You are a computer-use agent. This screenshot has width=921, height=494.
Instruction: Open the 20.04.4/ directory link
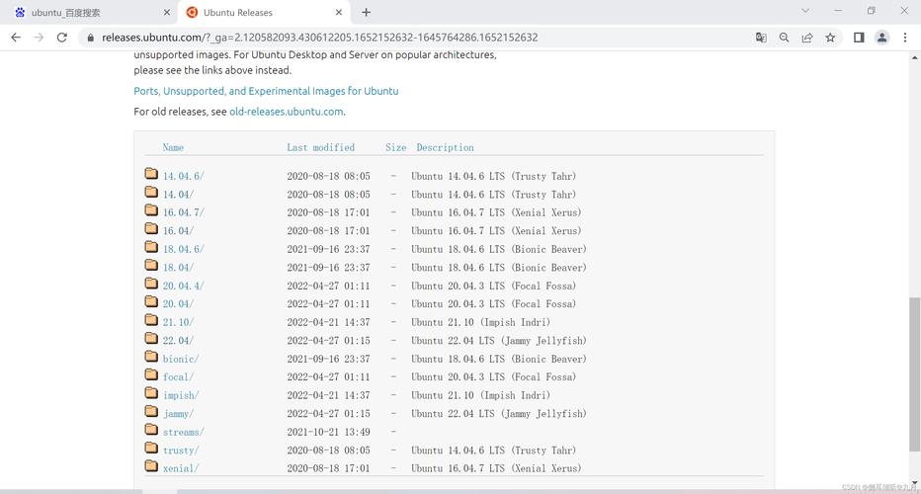click(x=183, y=287)
